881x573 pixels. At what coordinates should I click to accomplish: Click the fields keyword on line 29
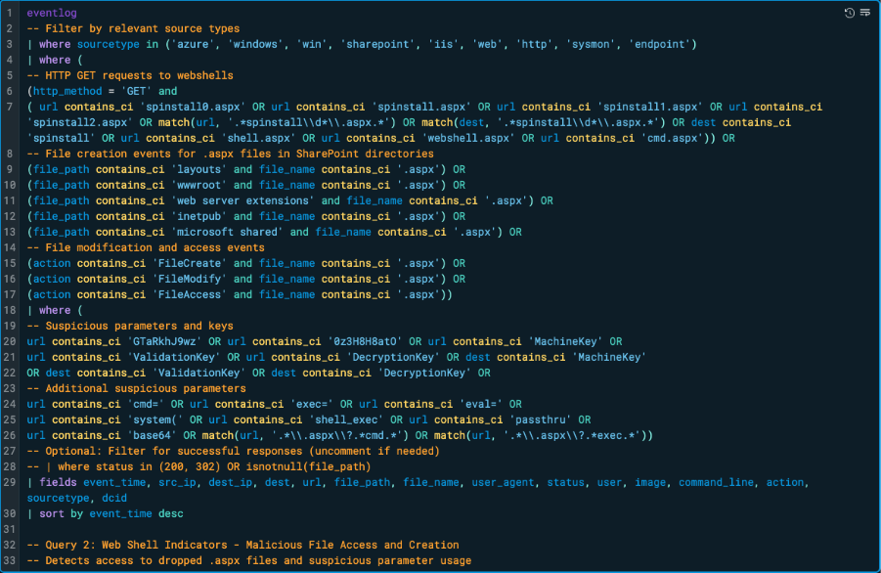click(x=59, y=482)
